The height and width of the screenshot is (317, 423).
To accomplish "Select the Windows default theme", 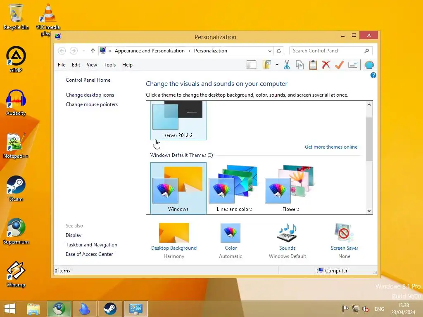I will click(x=178, y=188).
